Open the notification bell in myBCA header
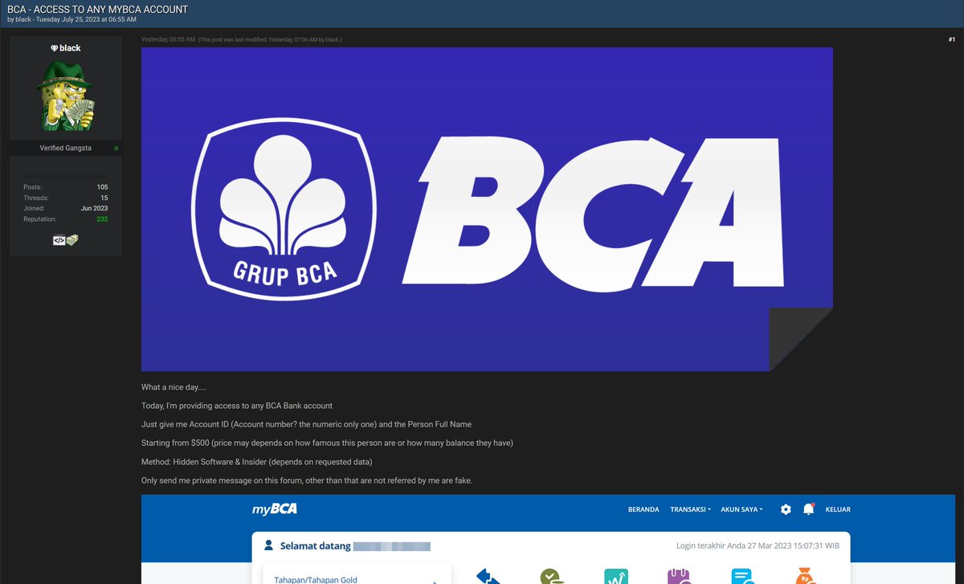The height and width of the screenshot is (584, 964). (808, 509)
